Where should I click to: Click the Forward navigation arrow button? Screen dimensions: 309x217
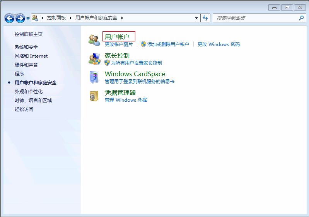pyautogui.click(x=20, y=18)
